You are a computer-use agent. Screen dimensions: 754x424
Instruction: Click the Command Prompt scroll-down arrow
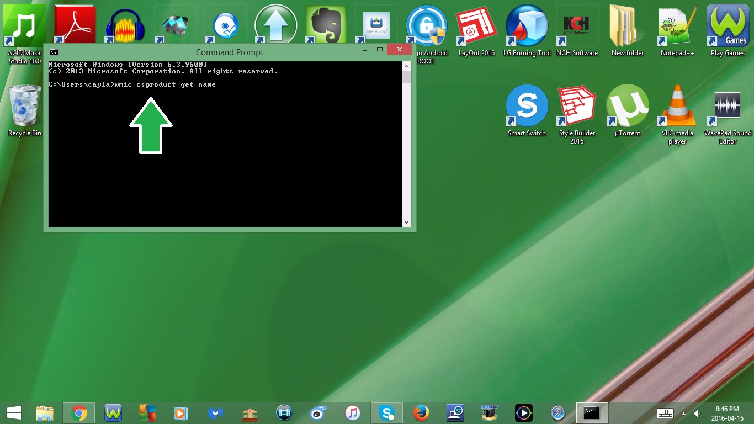click(407, 222)
